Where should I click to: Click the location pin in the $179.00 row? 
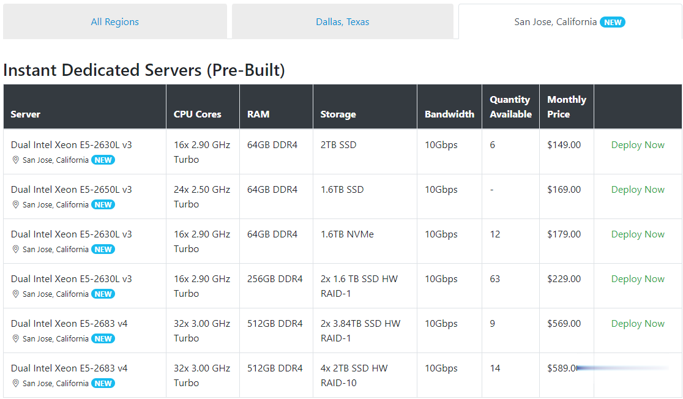16,249
